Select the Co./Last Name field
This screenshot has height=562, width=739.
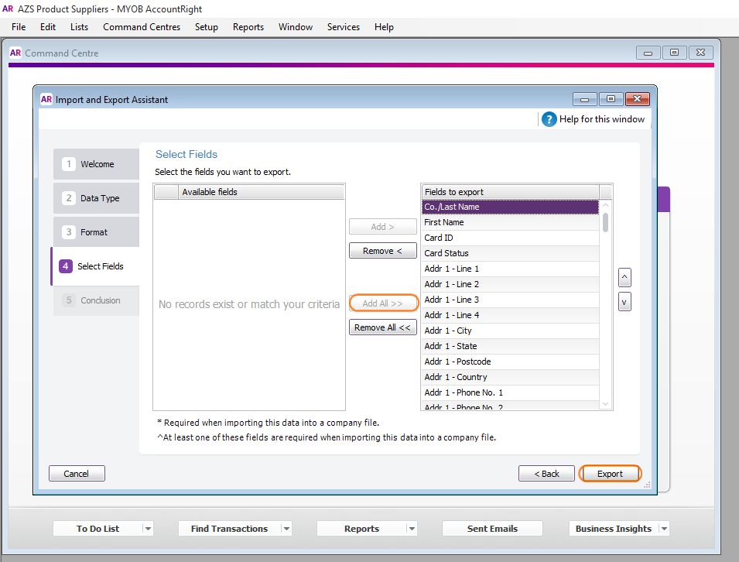(511, 207)
